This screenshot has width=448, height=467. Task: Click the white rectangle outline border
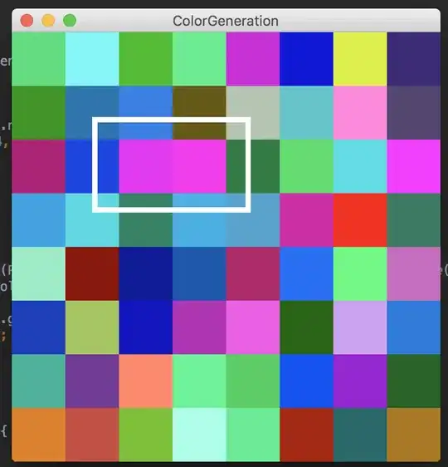click(171, 120)
